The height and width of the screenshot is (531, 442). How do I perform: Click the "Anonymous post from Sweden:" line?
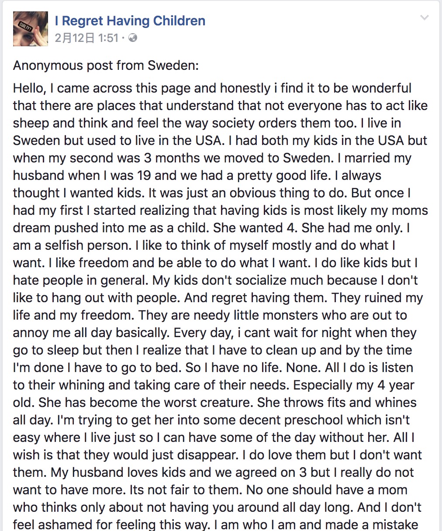point(106,66)
